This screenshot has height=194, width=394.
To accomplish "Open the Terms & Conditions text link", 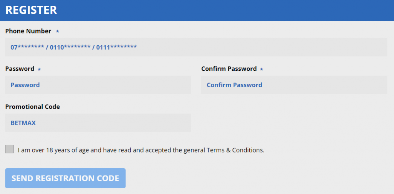I will click(235, 150).
